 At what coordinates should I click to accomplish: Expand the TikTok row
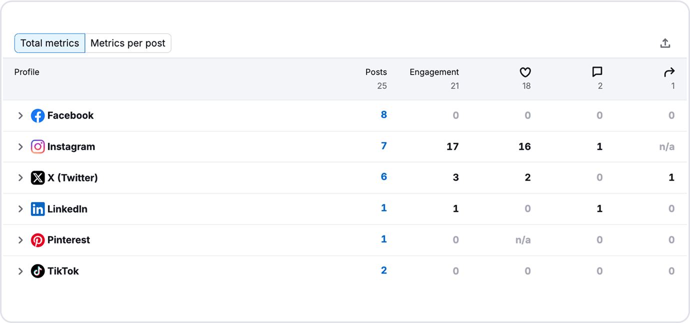(x=20, y=270)
